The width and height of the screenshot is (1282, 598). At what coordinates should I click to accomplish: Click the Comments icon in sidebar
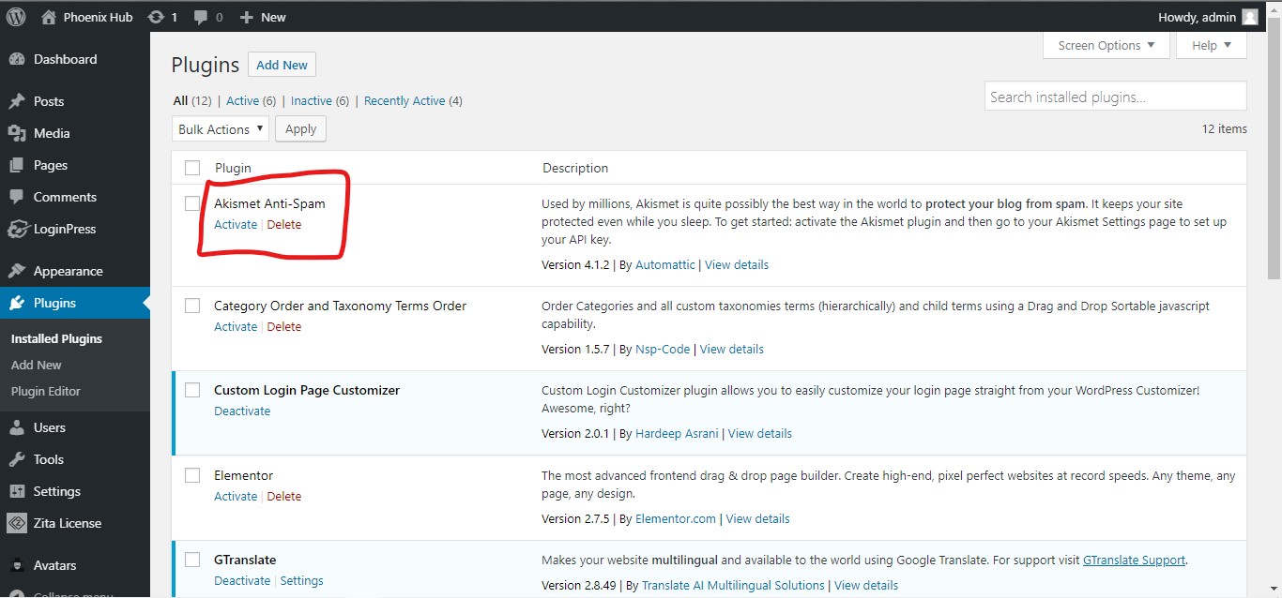tap(16, 197)
